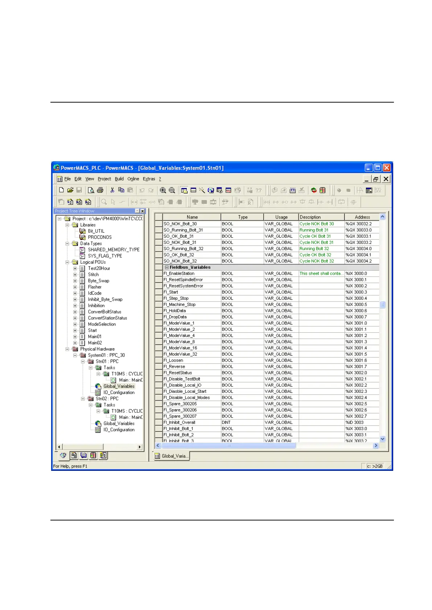The height and width of the screenshot is (610, 432).
Task: Click the Paste clipboard toolbar icon
Action: pos(130,190)
